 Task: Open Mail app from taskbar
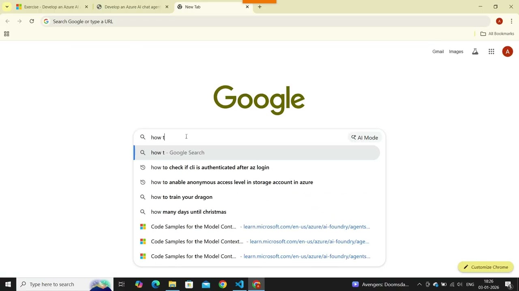[206, 285]
